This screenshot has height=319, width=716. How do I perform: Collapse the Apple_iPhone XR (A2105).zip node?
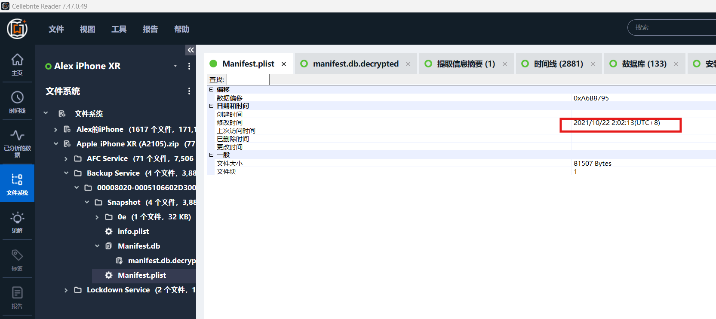(x=56, y=144)
